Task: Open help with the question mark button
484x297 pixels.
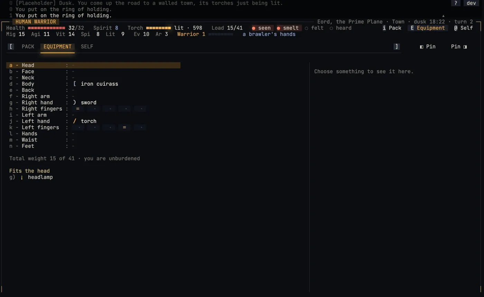Action: point(456,3)
